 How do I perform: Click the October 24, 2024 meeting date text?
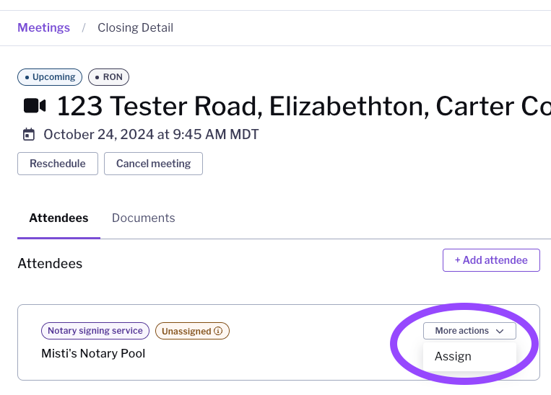click(x=151, y=134)
